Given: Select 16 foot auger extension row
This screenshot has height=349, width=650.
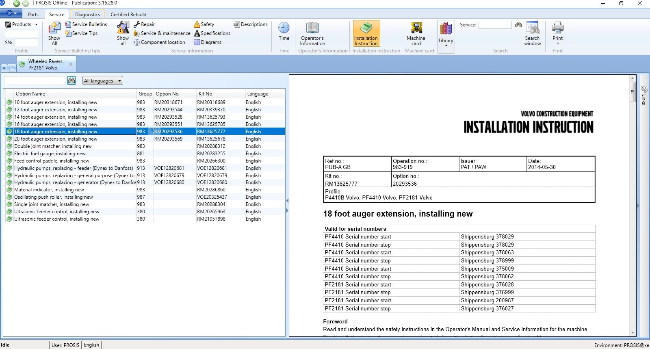Looking at the screenshot, I should pyautogui.click(x=145, y=124).
